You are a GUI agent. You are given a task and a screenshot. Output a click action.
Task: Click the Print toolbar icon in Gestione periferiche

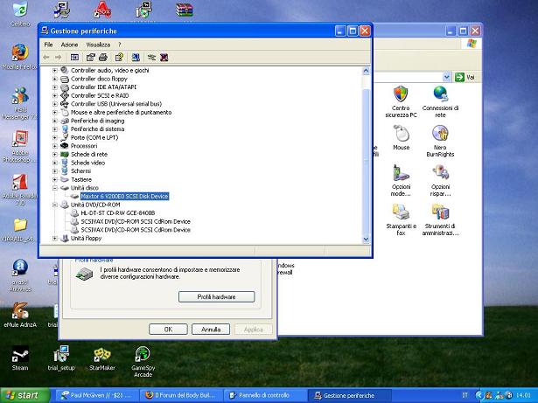(104, 58)
